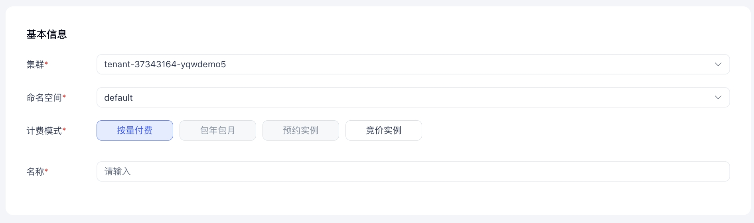Pick the 预约实例 billing option
The height and width of the screenshot is (223, 754).
301,131
